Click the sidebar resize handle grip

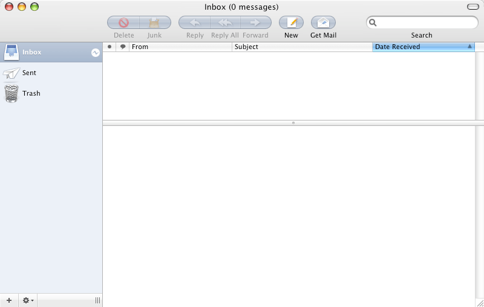[x=97, y=300]
